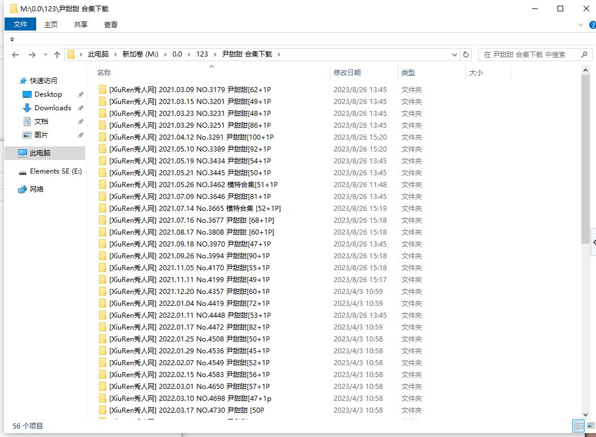Sort by 名称 column header
The image size is (596, 437).
pyautogui.click(x=104, y=72)
